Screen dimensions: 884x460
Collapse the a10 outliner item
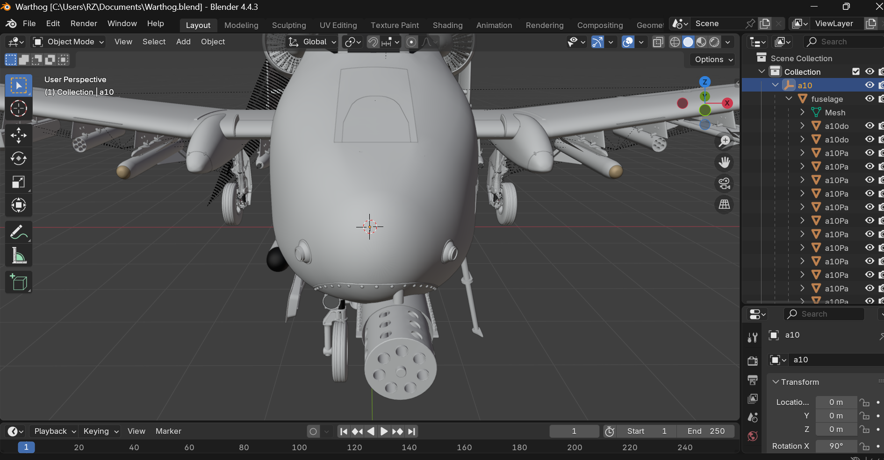click(x=776, y=85)
